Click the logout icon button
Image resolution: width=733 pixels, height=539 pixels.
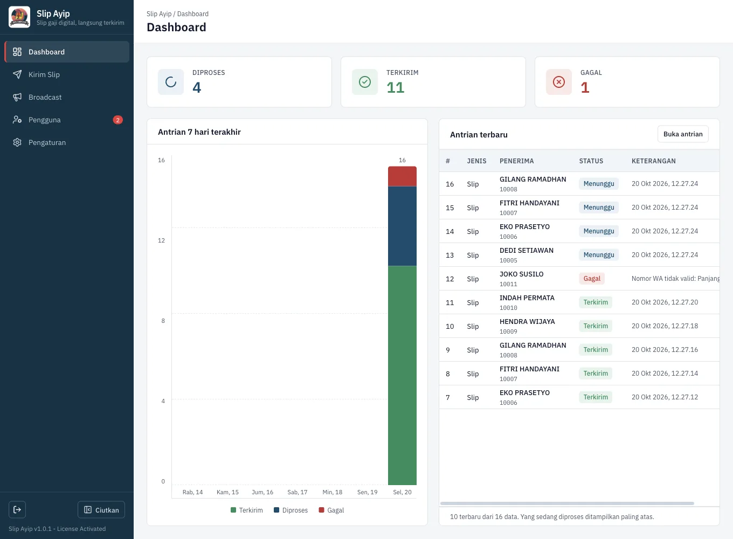tap(17, 510)
